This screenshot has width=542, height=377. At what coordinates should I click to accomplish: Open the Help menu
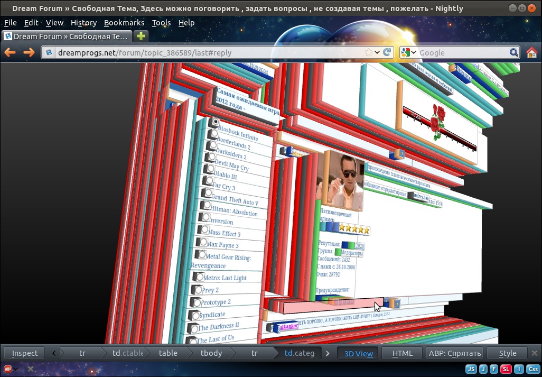coord(186,23)
